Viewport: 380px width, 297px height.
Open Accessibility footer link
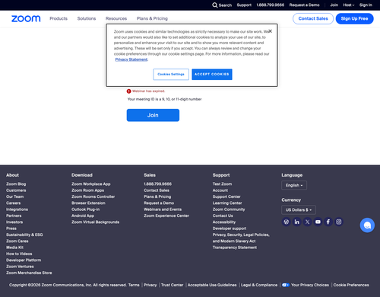224,222
